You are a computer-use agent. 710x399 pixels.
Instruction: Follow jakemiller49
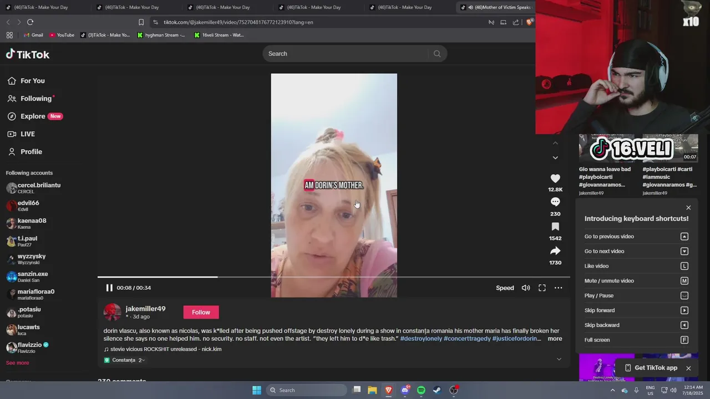point(201,313)
